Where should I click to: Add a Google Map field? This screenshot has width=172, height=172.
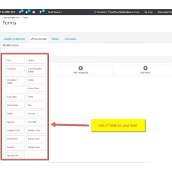[36, 147]
